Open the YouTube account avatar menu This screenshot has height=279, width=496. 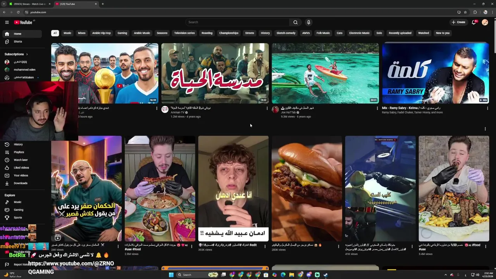click(x=485, y=22)
